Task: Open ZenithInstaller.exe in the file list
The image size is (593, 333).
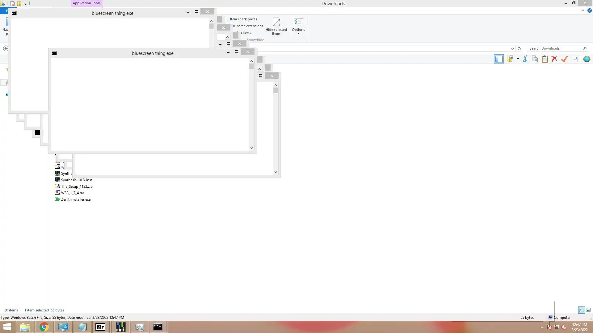Action: coord(76,199)
